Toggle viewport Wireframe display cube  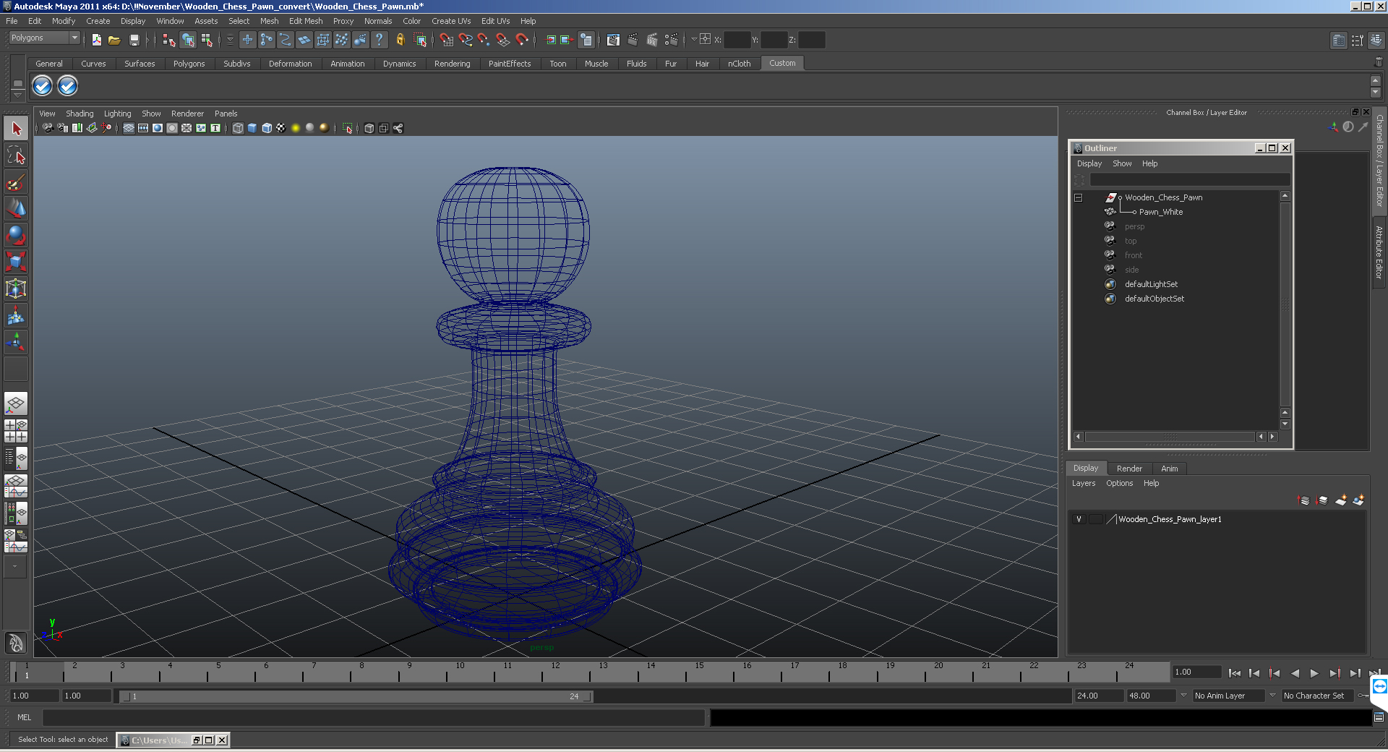pyautogui.click(x=238, y=128)
